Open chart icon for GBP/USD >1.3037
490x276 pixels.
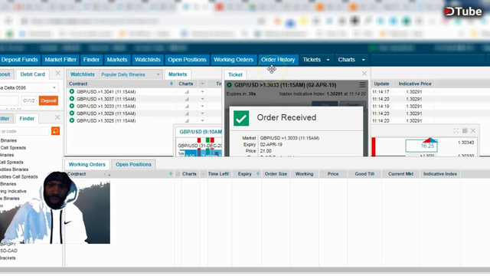[187, 99]
